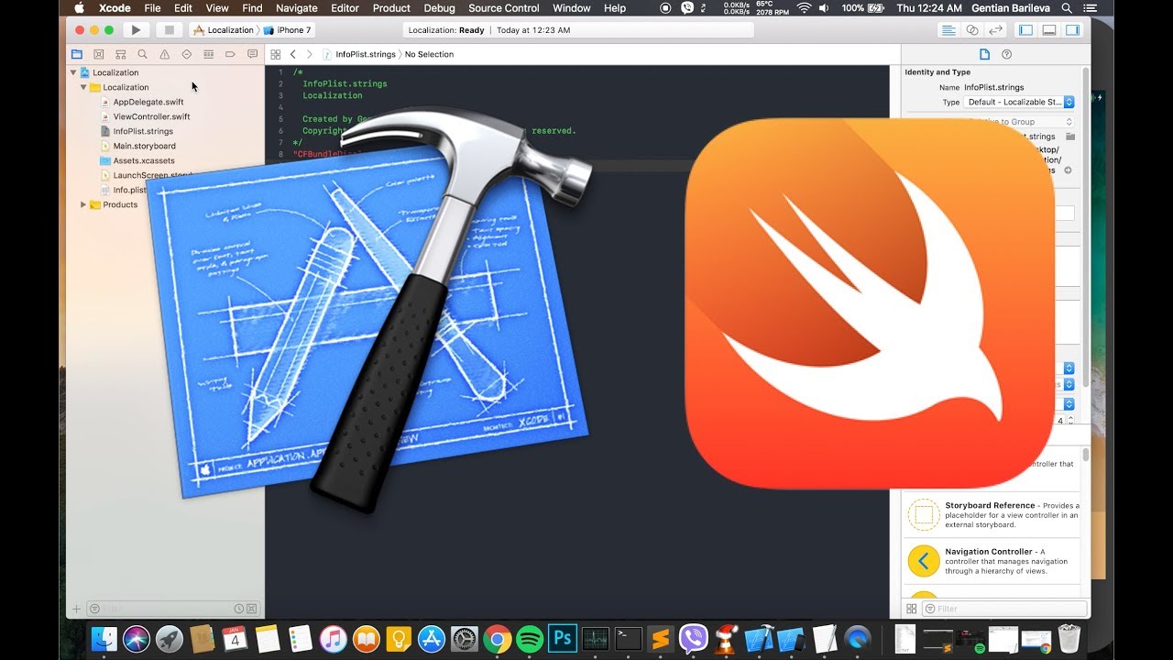Switch to the Assistant editor
This screenshot has height=660, width=1173.
(972, 30)
